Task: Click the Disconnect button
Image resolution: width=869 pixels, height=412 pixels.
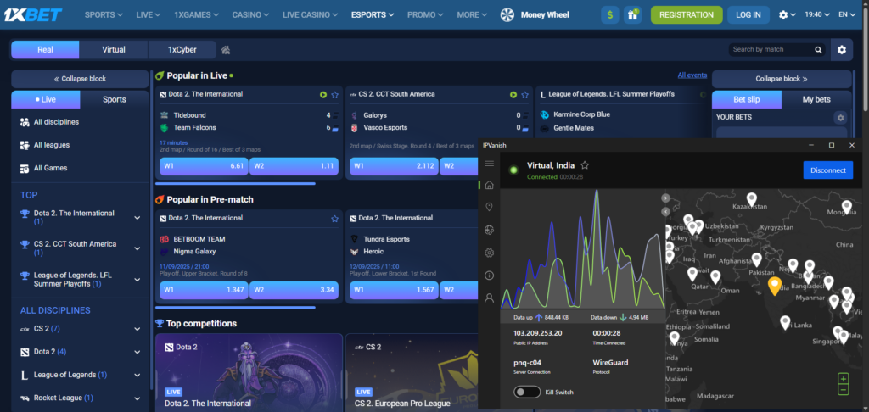Action: [828, 170]
